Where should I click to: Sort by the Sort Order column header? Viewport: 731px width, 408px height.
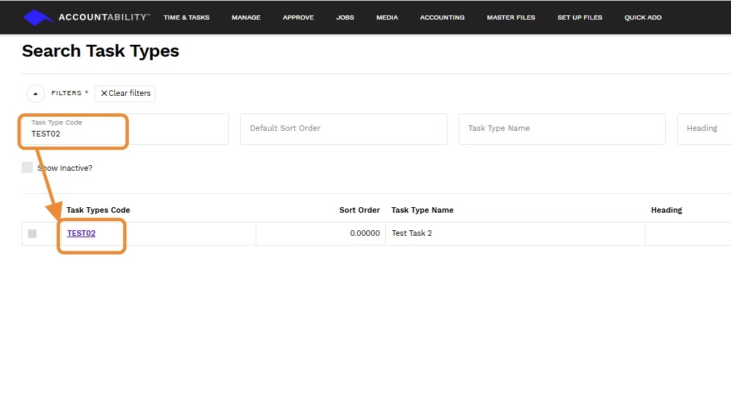tap(359, 210)
